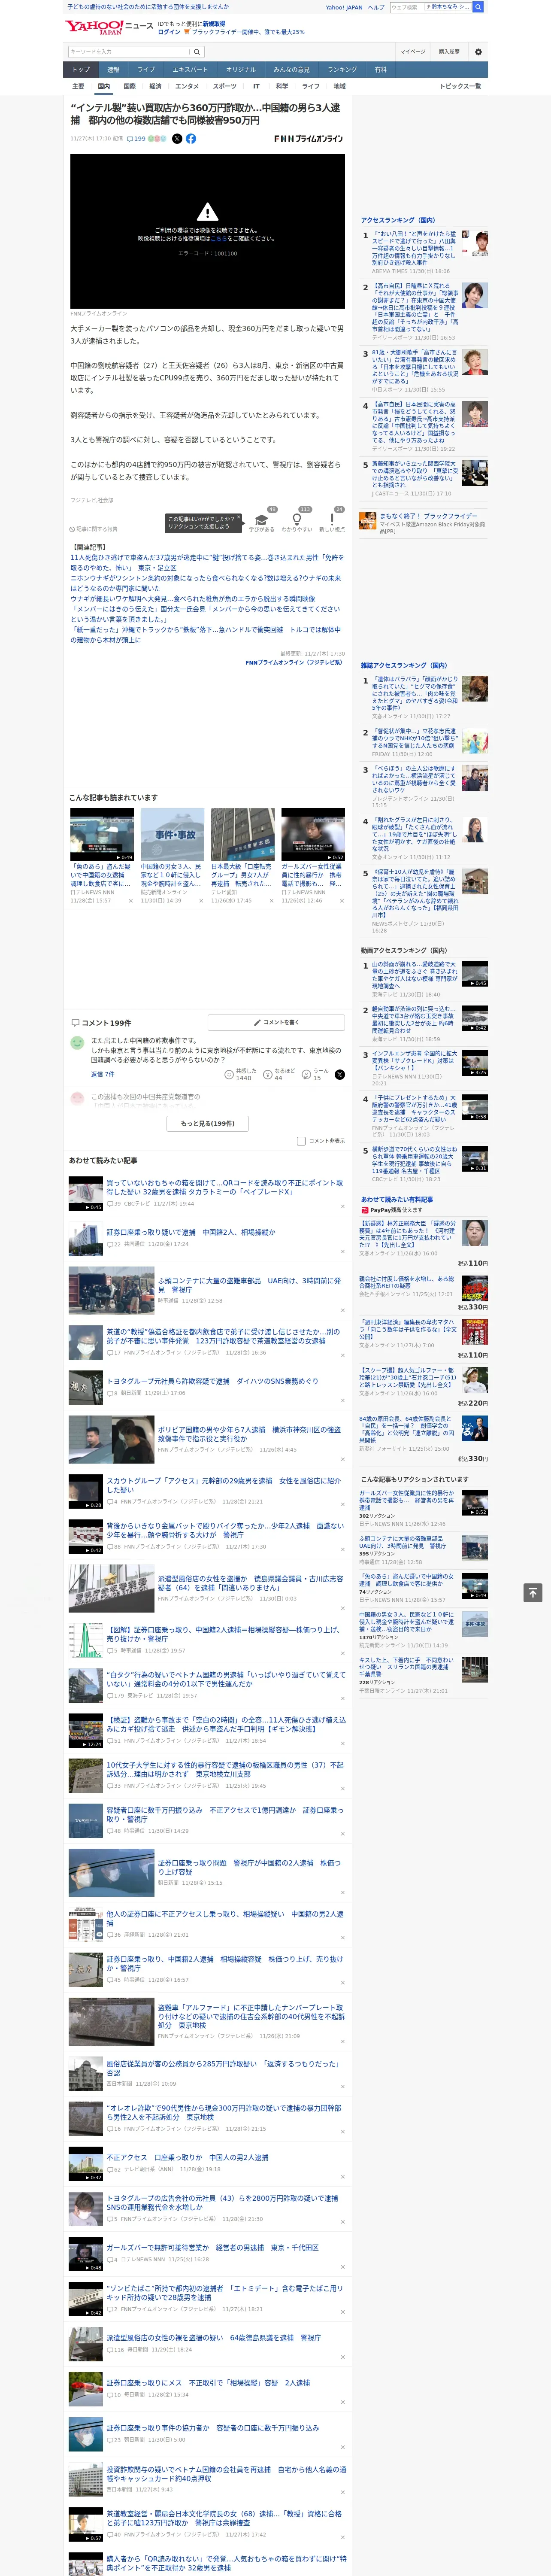Image resolution: width=551 pixels, height=2576 pixels.
Task: Open article スカウトグループ「アクセス」元幹部
Action: click(223, 1485)
